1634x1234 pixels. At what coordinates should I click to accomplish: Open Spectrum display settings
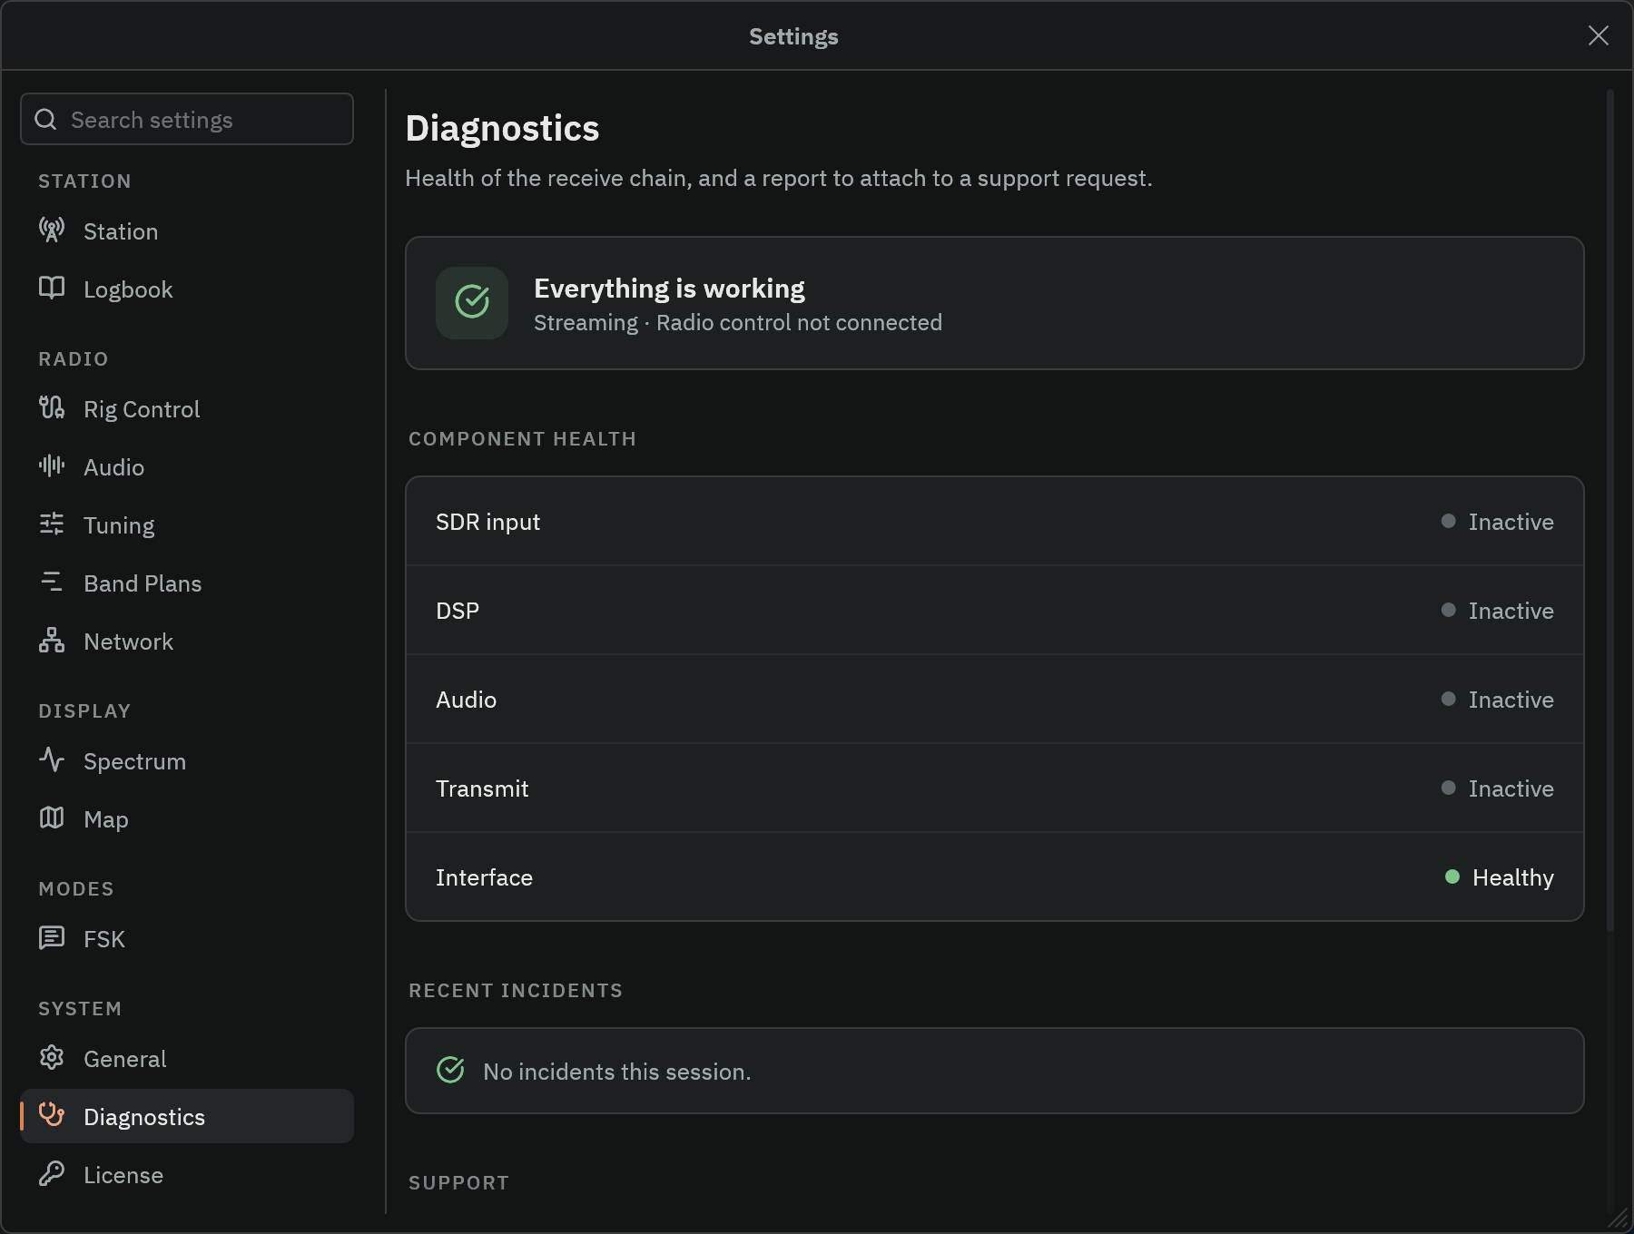click(x=187, y=761)
